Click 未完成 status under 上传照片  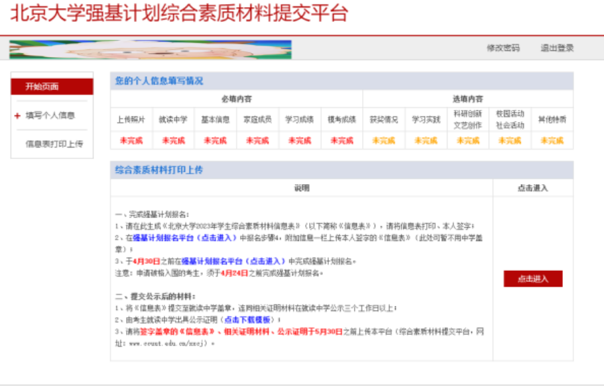[131, 140]
